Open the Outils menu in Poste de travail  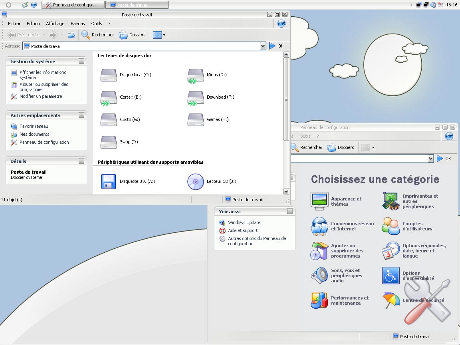(97, 24)
